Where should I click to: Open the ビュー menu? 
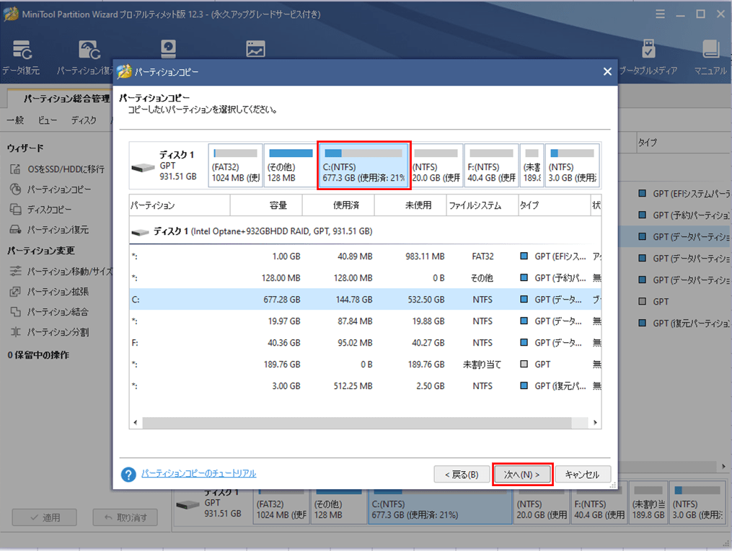[47, 120]
